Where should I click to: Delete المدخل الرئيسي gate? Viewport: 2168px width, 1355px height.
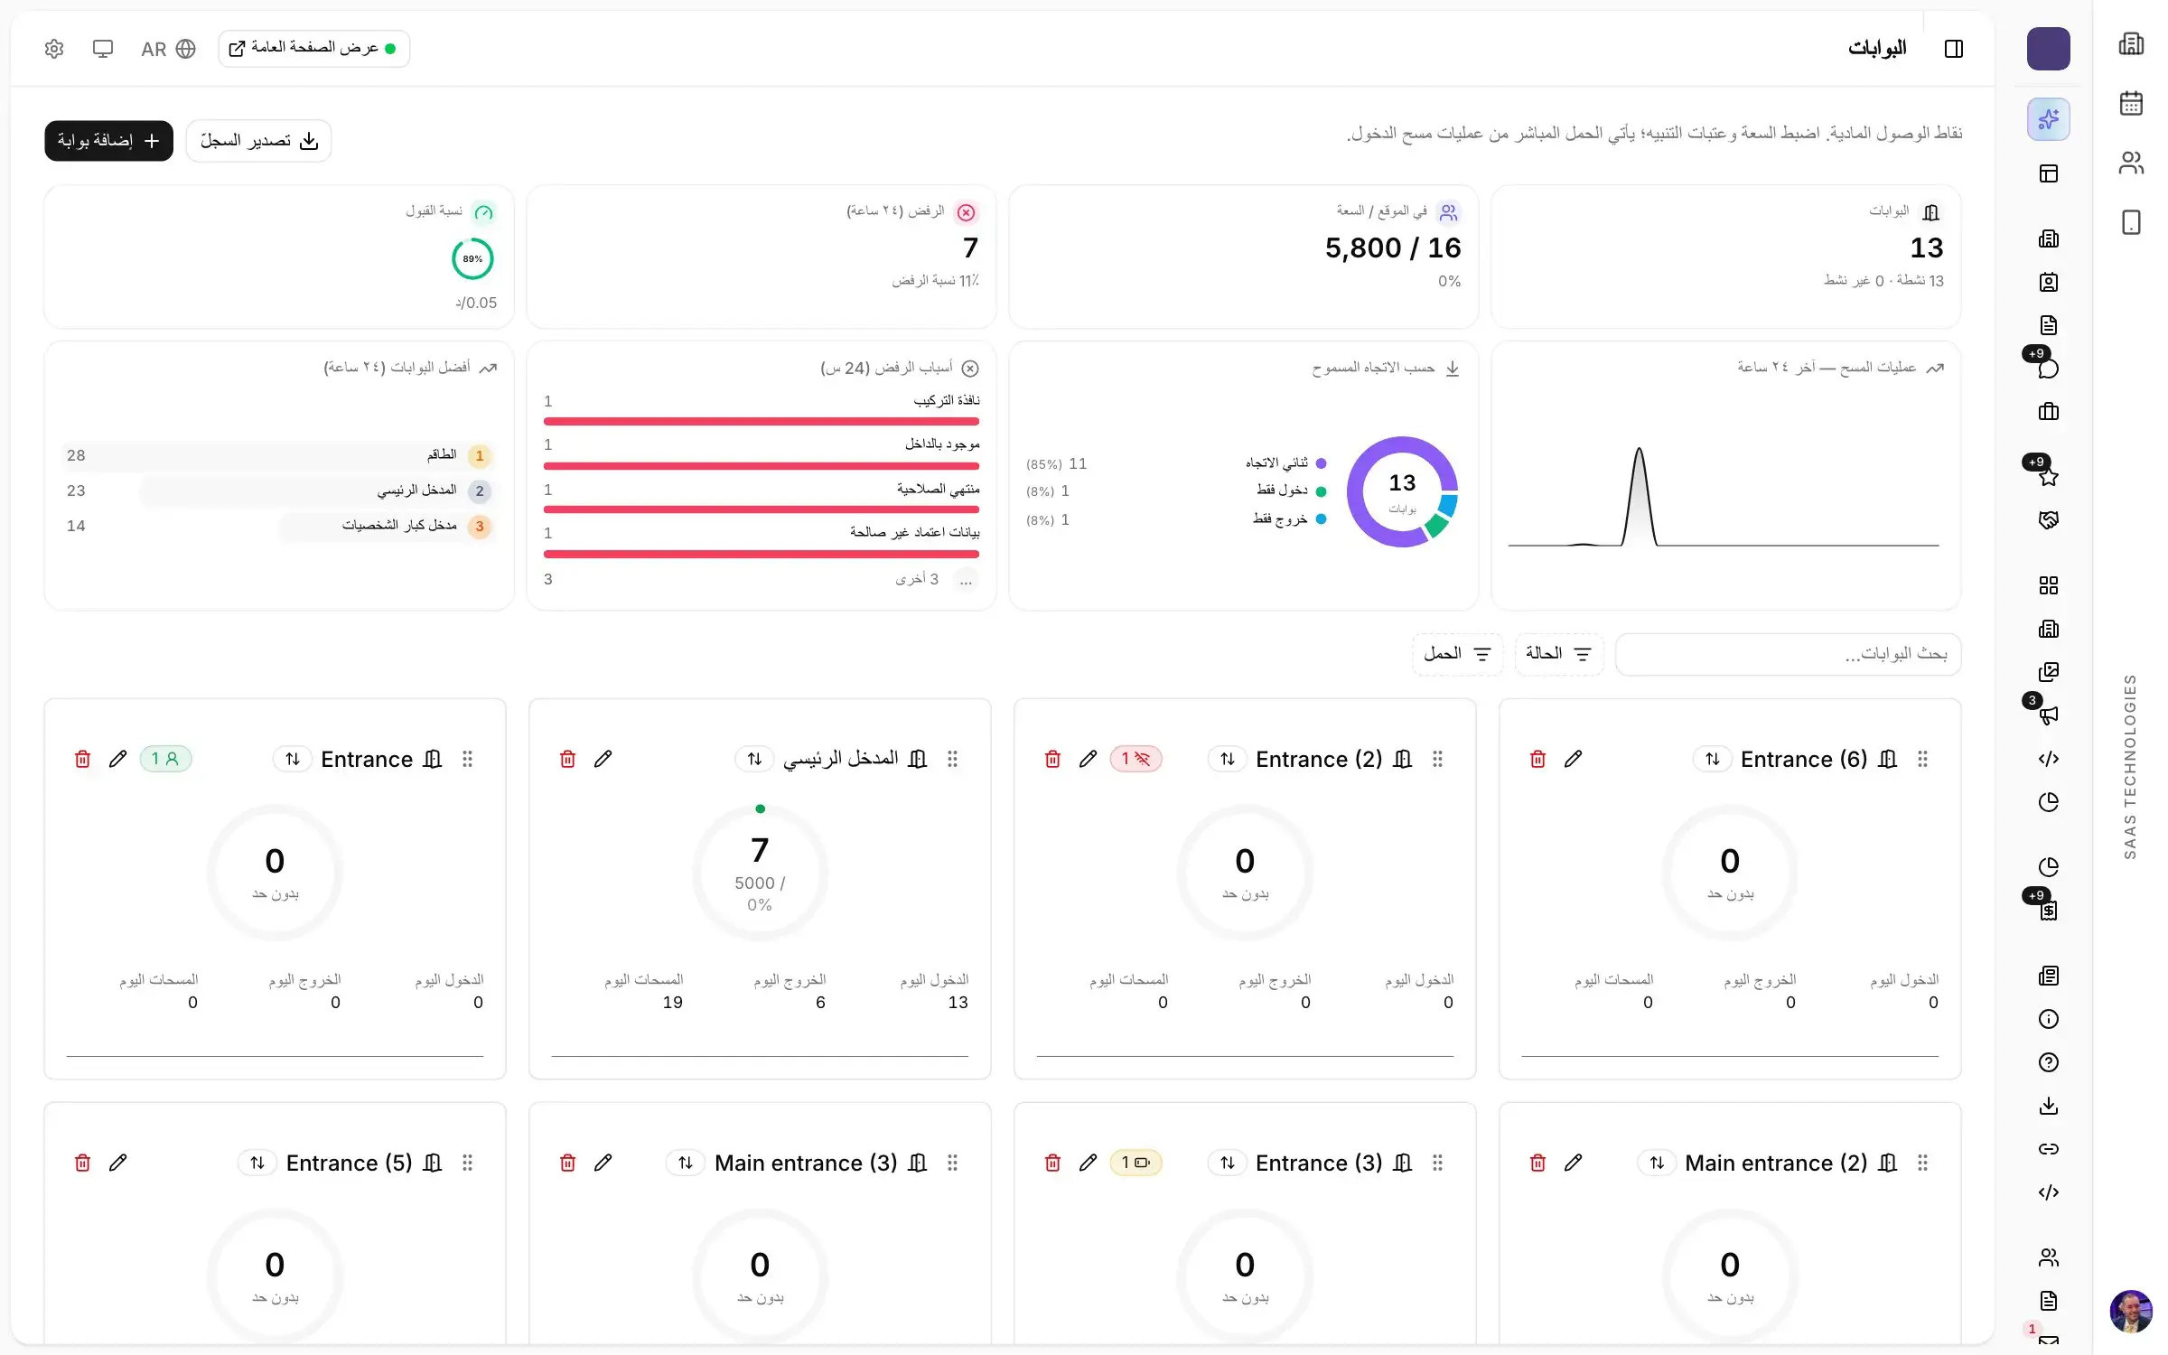tap(567, 759)
